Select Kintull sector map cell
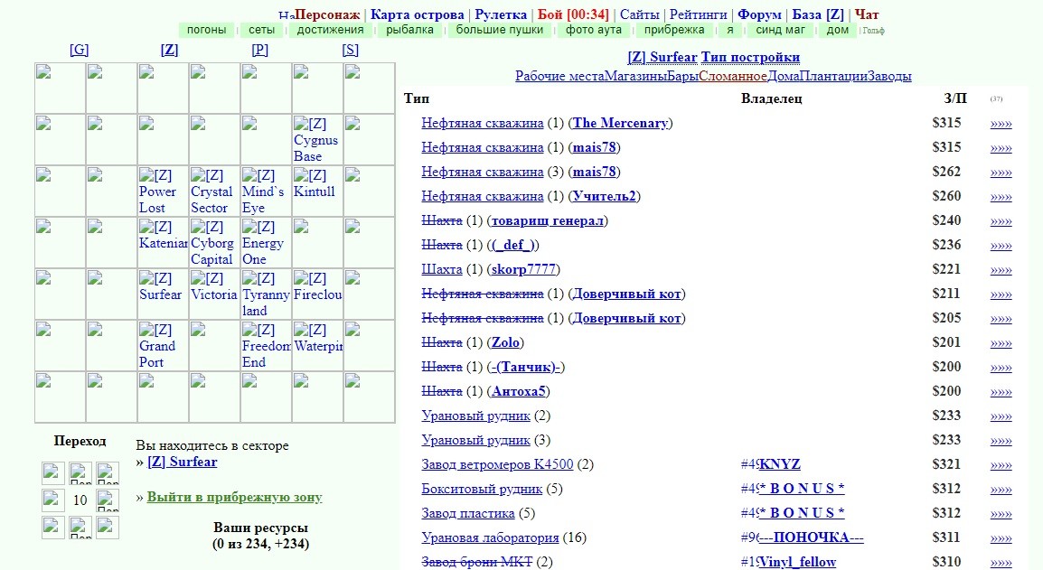1043x570 pixels. [x=317, y=192]
